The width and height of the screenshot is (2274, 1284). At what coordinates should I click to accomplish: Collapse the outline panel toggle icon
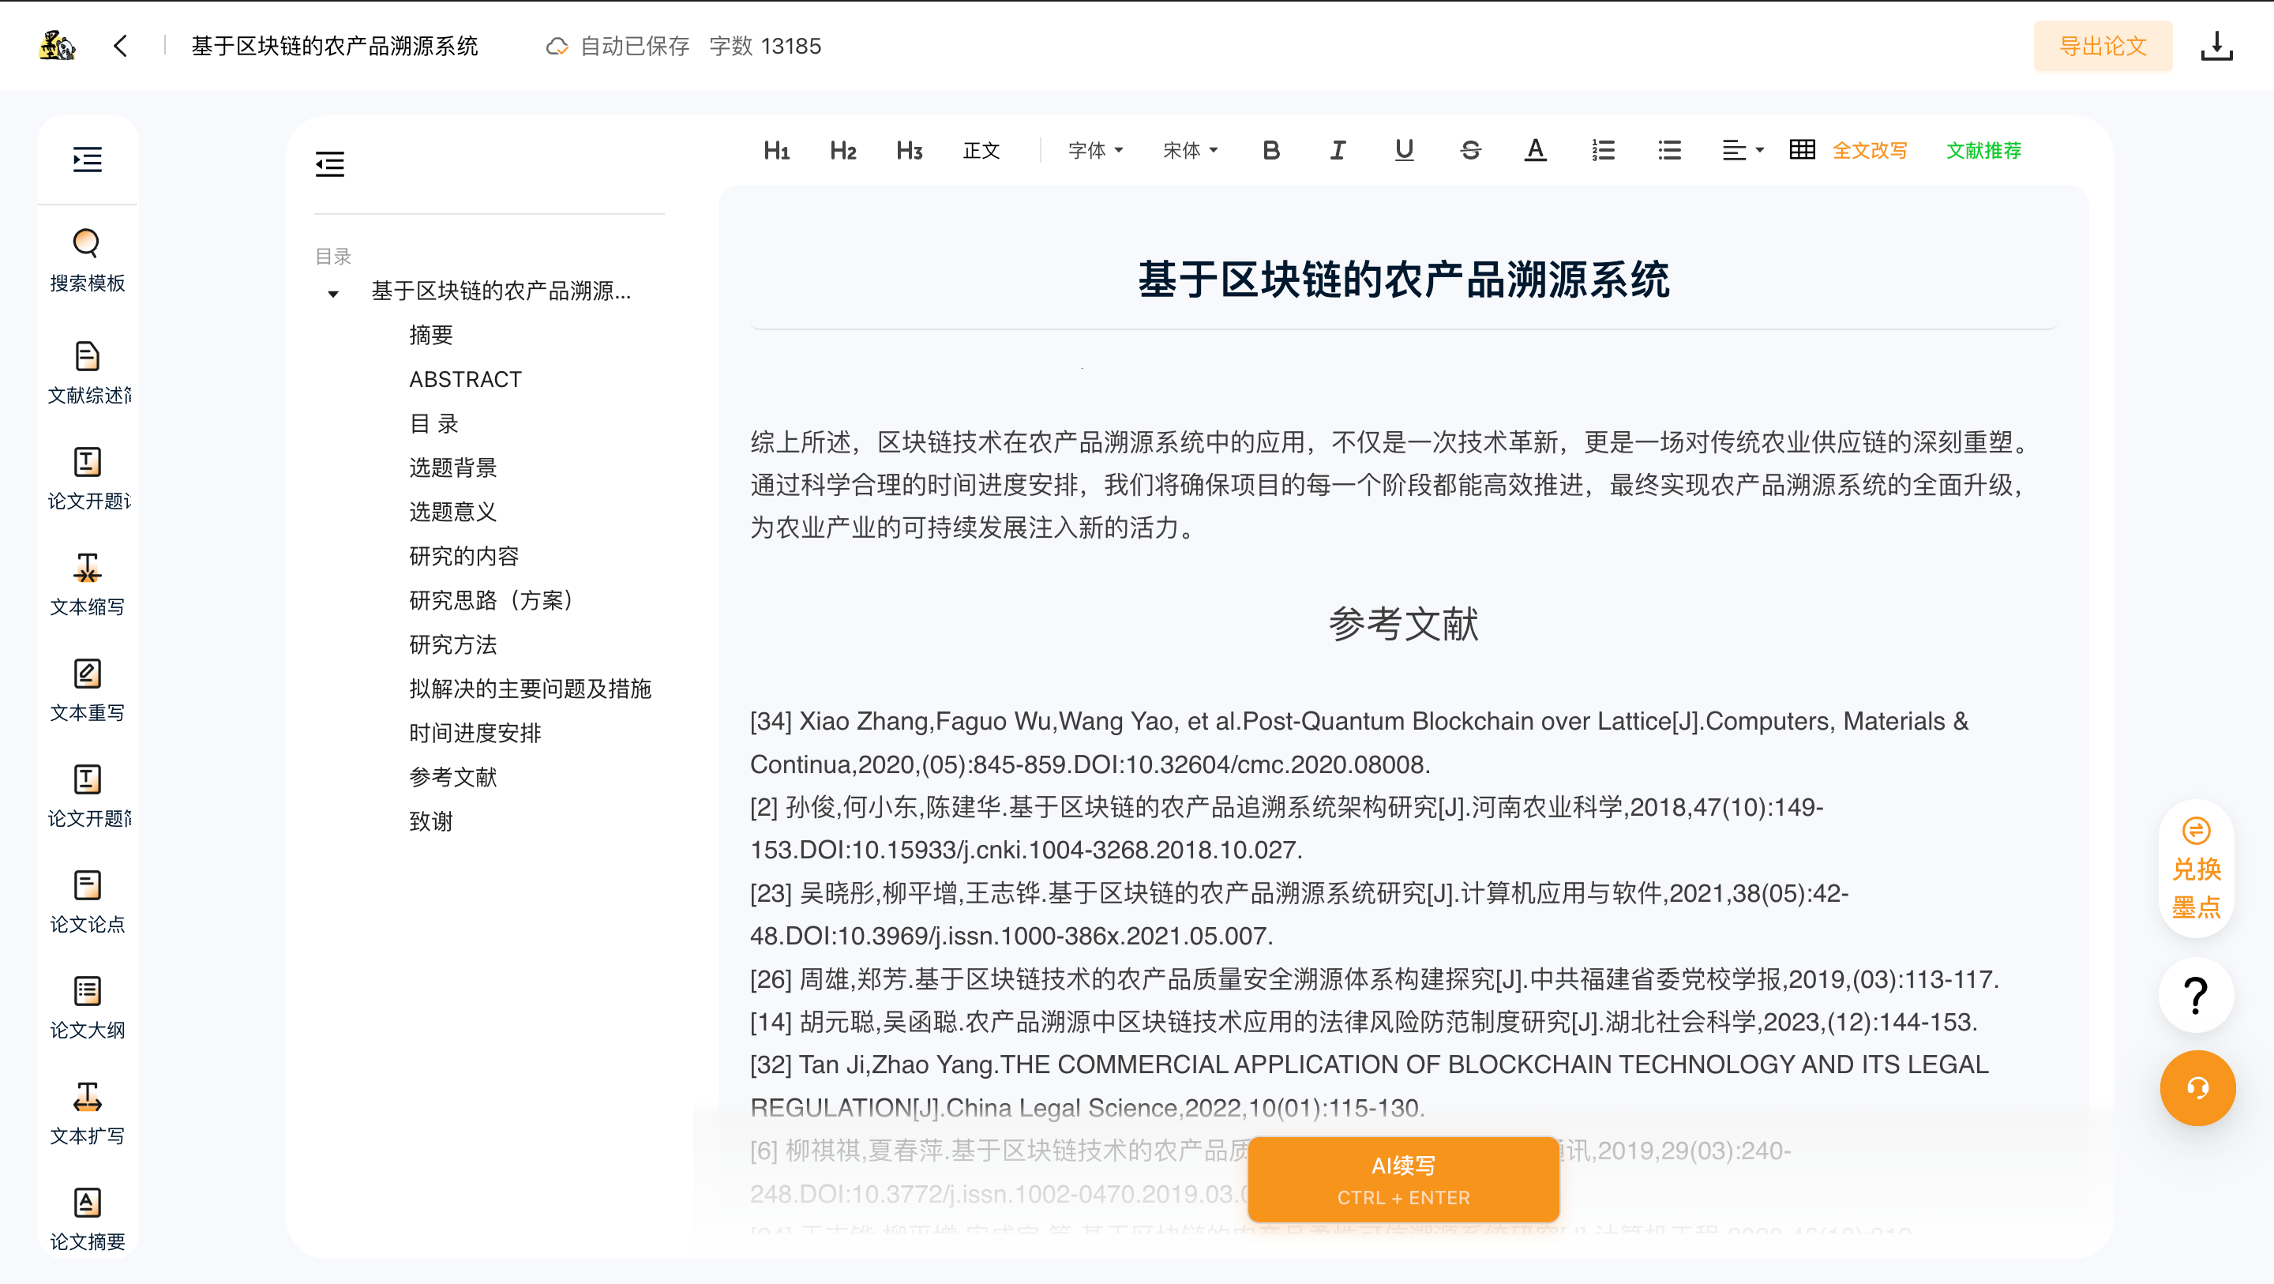click(330, 163)
